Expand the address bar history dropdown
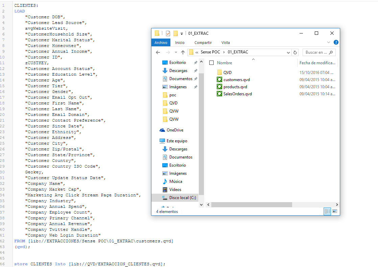 tap(288, 52)
